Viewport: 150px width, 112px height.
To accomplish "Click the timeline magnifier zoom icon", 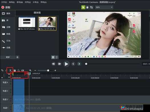I will pyautogui.click(x=30, y=70).
